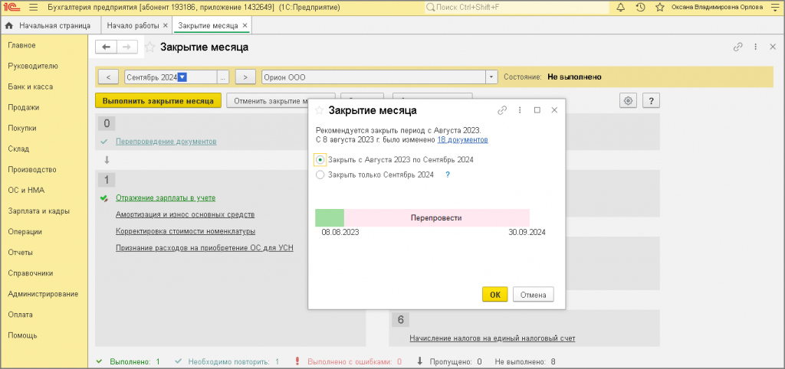Viewport: 785px width, 369px height.
Task: Click global search field
Action: [x=517, y=8]
